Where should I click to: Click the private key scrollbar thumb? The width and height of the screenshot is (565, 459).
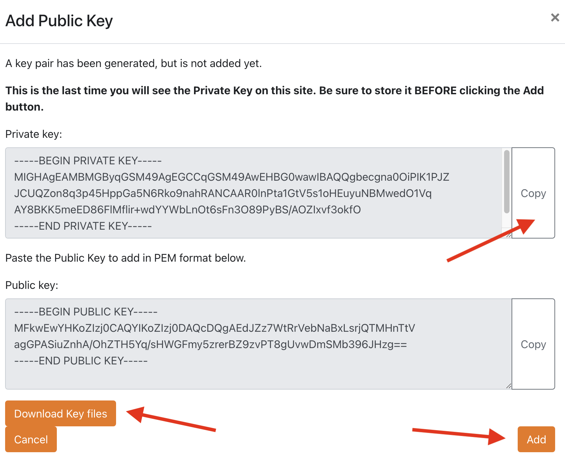point(507,182)
